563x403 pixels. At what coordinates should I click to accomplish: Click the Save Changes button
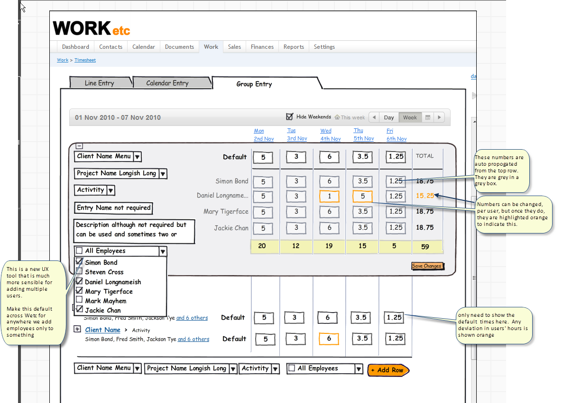(x=427, y=266)
